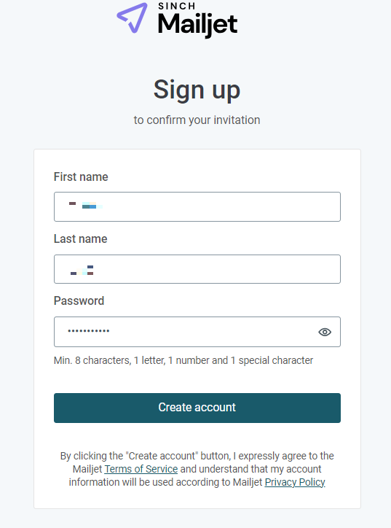Click the First name field label
391x528 pixels.
(x=81, y=176)
